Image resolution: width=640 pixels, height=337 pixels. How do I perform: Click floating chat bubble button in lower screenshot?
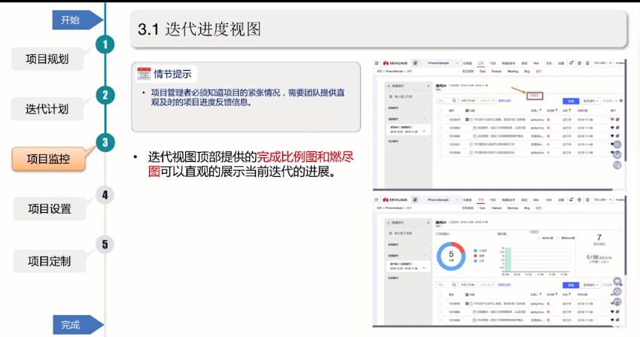(617, 281)
